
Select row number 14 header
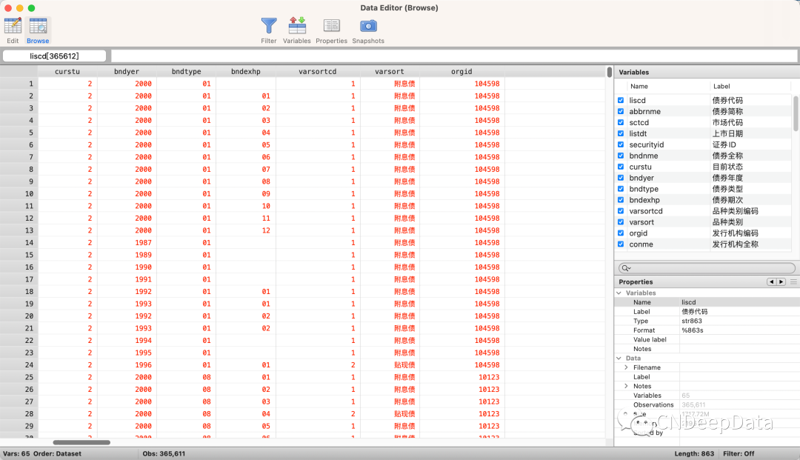[19, 243]
